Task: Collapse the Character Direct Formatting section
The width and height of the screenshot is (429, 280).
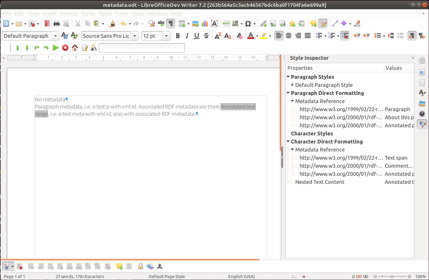Action: [x=288, y=141]
